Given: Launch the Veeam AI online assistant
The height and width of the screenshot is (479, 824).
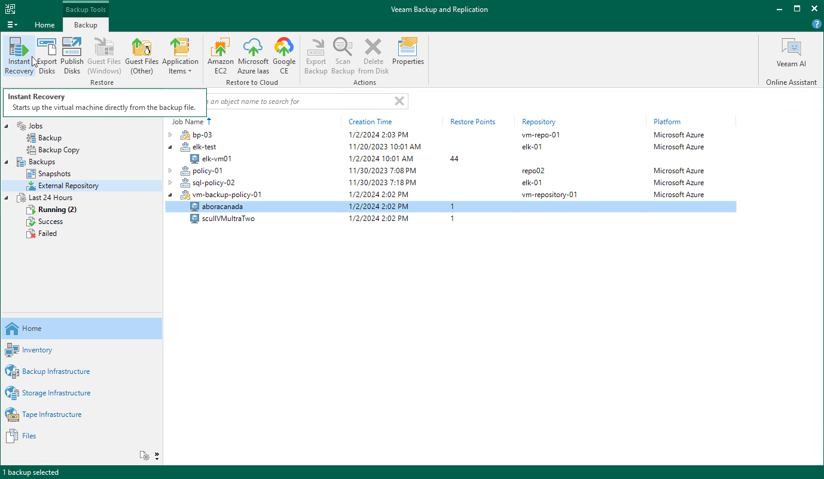Looking at the screenshot, I should point(791,53).
